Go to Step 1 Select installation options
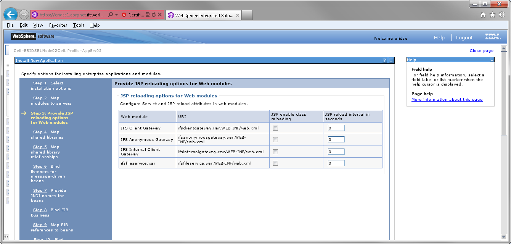The image size is (511, 244). pyautogui.click(x=40, y=83)
